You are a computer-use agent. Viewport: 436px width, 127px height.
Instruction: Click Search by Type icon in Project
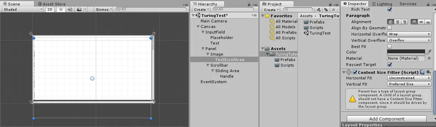318,10
